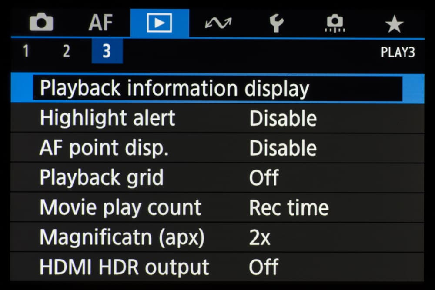Go to playback page 2

pyautogui.click(x=66, y=52)
